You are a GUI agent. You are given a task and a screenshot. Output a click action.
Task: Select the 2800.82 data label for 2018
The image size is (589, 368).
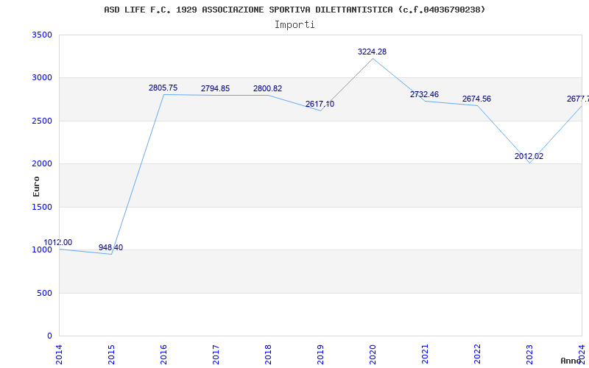click(267, 88)
